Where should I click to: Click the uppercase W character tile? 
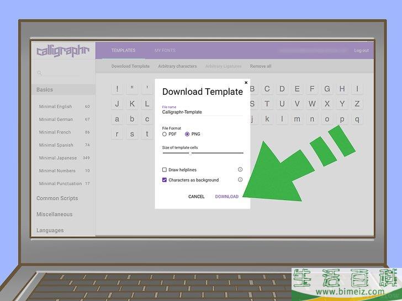pyautogui.click(x=312, y=104)
